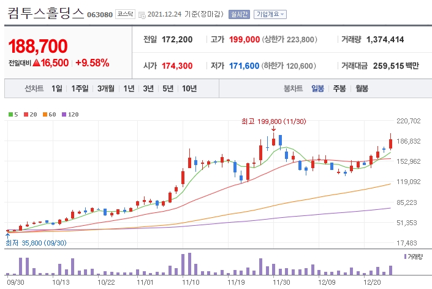Click the 12/20 date axis label
The image size is (432, 289).
372,282
